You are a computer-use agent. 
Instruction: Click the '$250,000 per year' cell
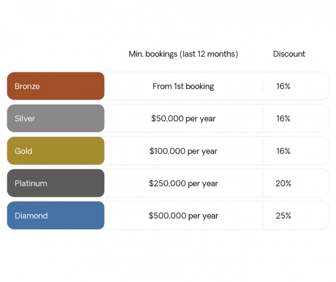183,184
